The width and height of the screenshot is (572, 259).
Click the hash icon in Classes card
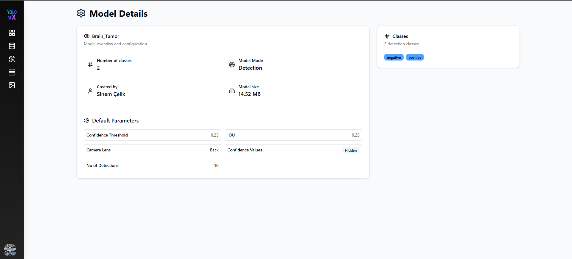(x=387, y=36)
